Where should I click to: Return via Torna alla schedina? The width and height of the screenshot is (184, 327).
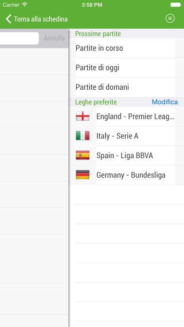click(41, 19)
